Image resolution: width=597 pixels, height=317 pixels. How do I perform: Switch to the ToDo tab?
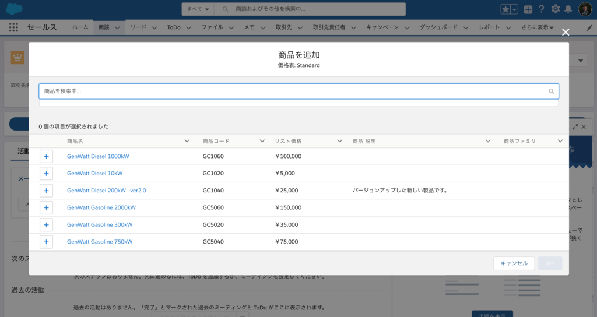point(174,27)
